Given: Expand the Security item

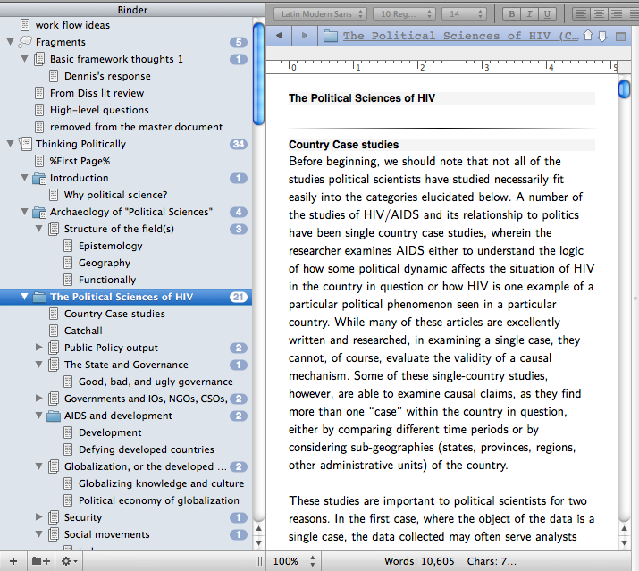Looking at the screenshot, I should pyautogui.click(x=39, y=517).
